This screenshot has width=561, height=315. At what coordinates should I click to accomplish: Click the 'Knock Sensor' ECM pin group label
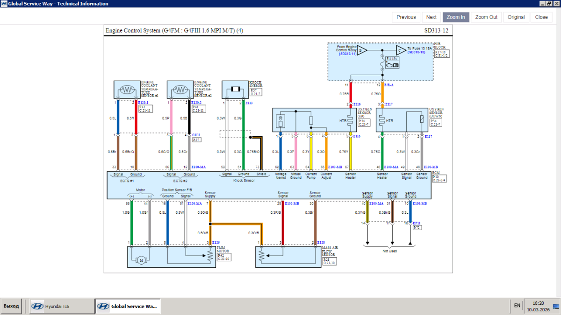(x=243, y=180)
